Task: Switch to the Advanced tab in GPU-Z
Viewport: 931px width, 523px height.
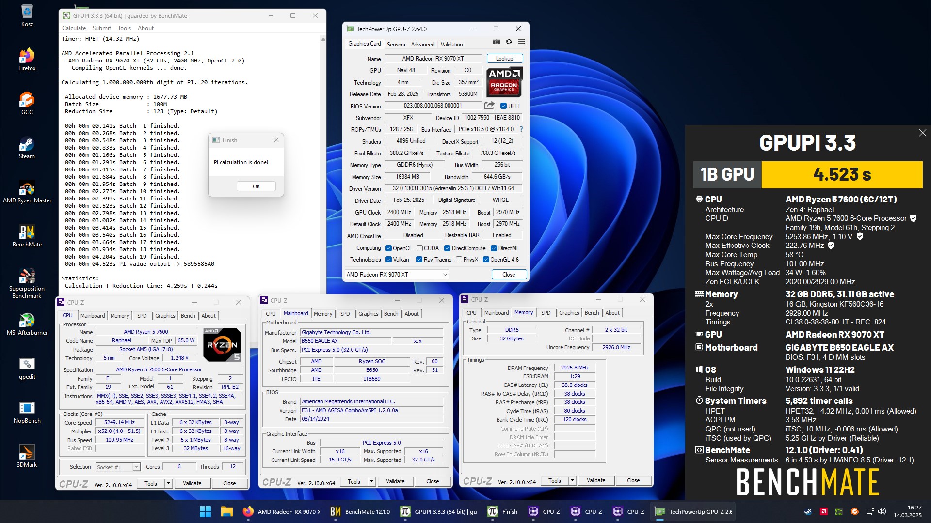Action: pos(422,44)
